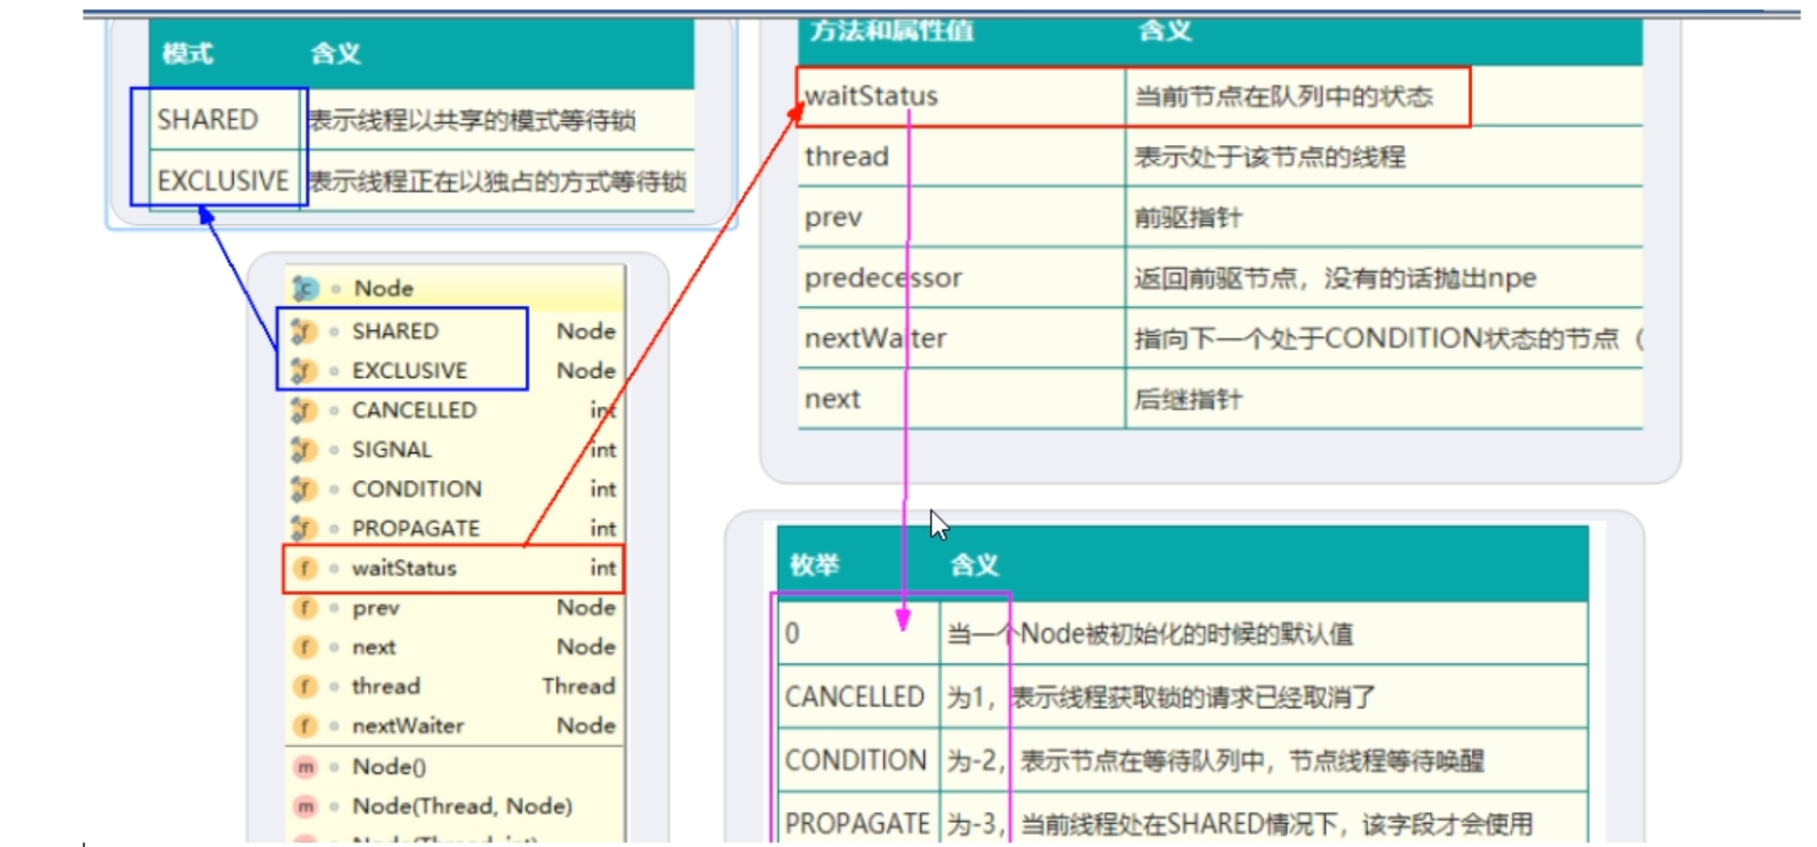Click the field icon beside PROPAGATE
The height and width of the screenshot is (847, 1817).
click(x=304, y=528)
